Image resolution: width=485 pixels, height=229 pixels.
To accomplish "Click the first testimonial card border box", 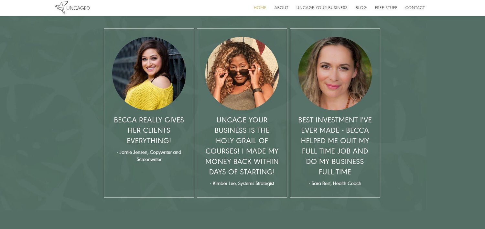I will [x=149, y=113].
